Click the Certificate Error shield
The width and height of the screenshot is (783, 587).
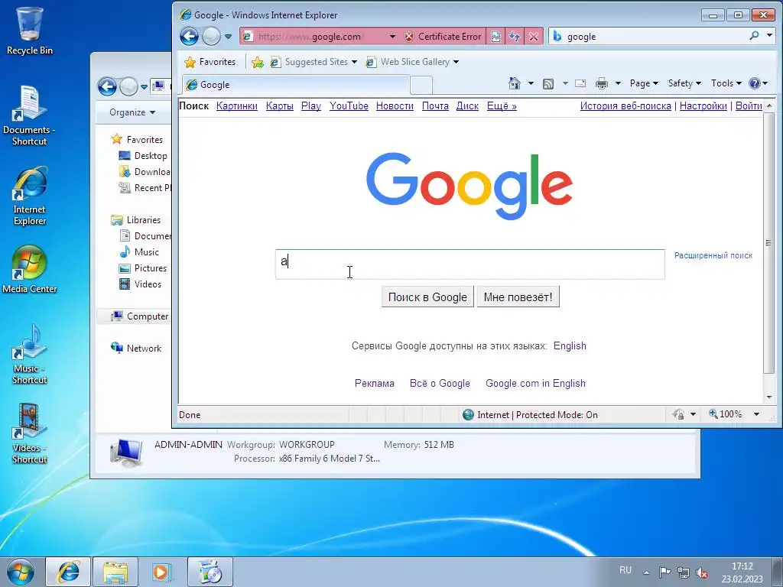coord(409,37)
